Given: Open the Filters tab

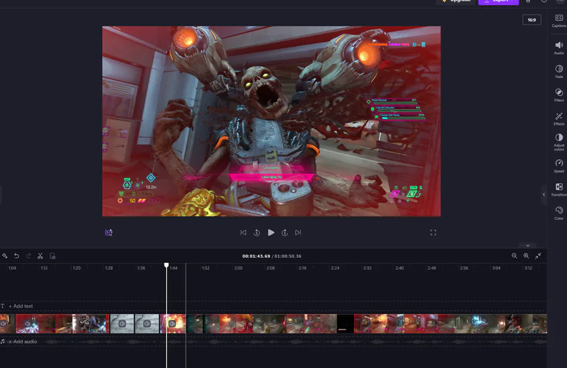Looking at the screenshot, I should coord(559,95).
